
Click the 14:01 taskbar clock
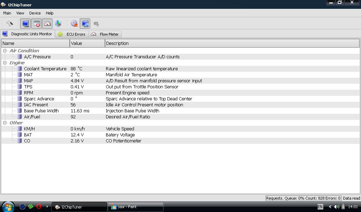[353, 207]
